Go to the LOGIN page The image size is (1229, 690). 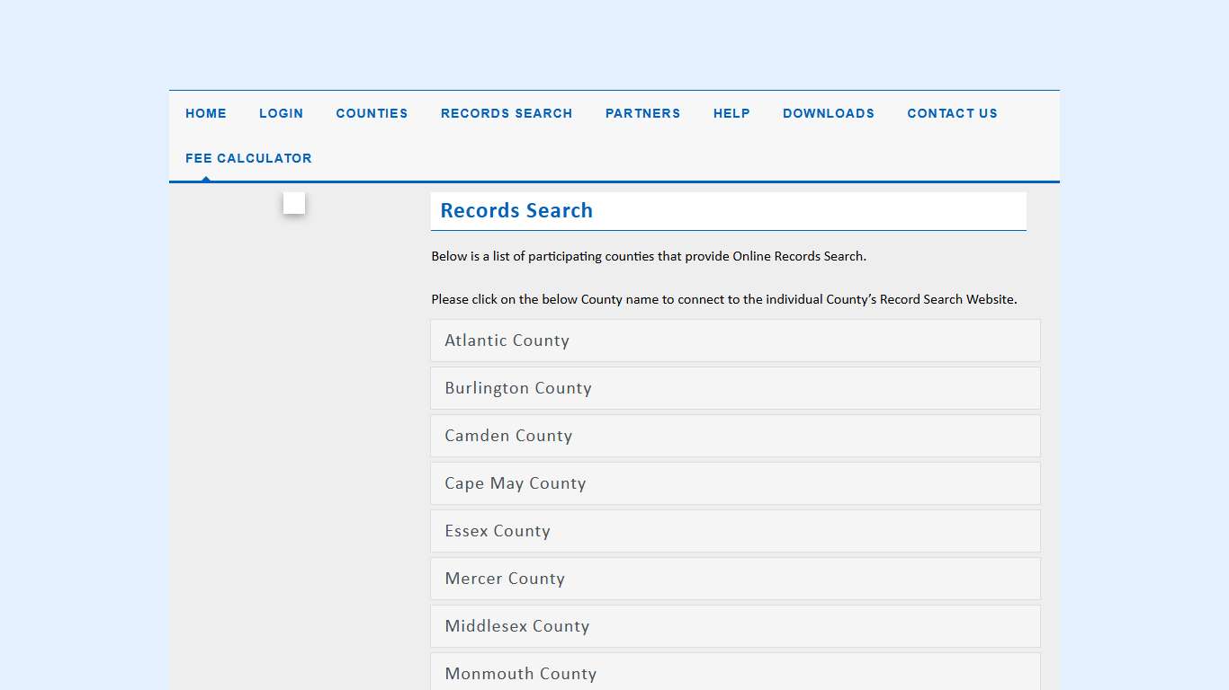tap(281, 113)
